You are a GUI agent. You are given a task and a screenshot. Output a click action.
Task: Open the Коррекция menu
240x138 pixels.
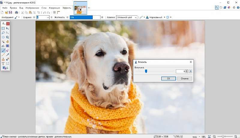coord(55,8)
